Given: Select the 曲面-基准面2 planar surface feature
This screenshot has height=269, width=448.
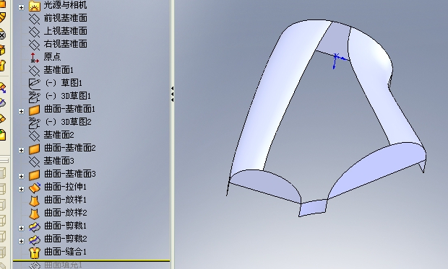Looking at the screenshot, I should click(x=70, y=148).
